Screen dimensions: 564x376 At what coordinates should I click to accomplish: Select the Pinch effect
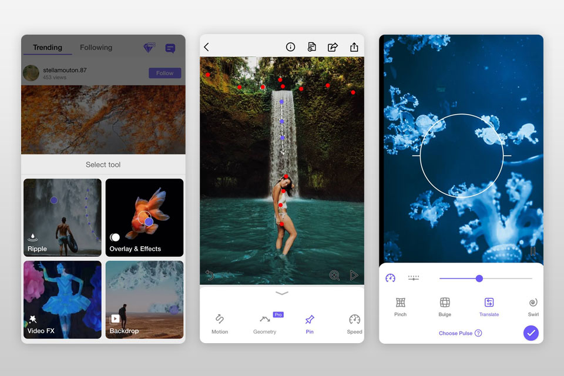click(x=400, y=307)
